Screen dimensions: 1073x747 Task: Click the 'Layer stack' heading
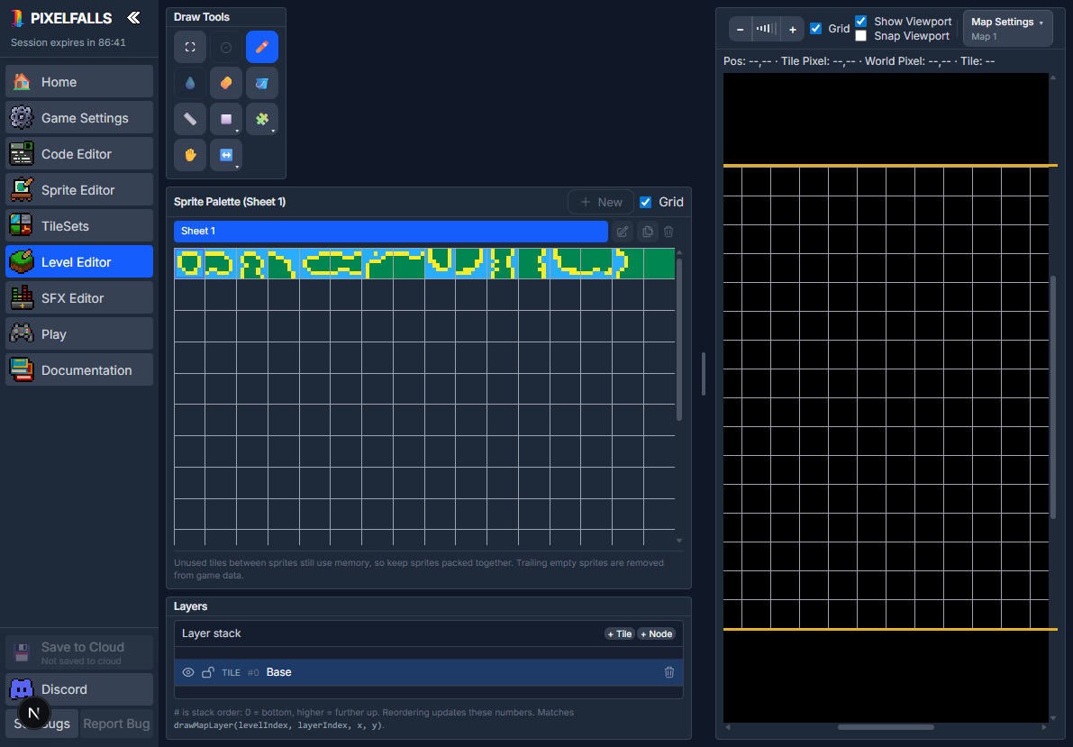pyautogui.click(x=212, y=633)
